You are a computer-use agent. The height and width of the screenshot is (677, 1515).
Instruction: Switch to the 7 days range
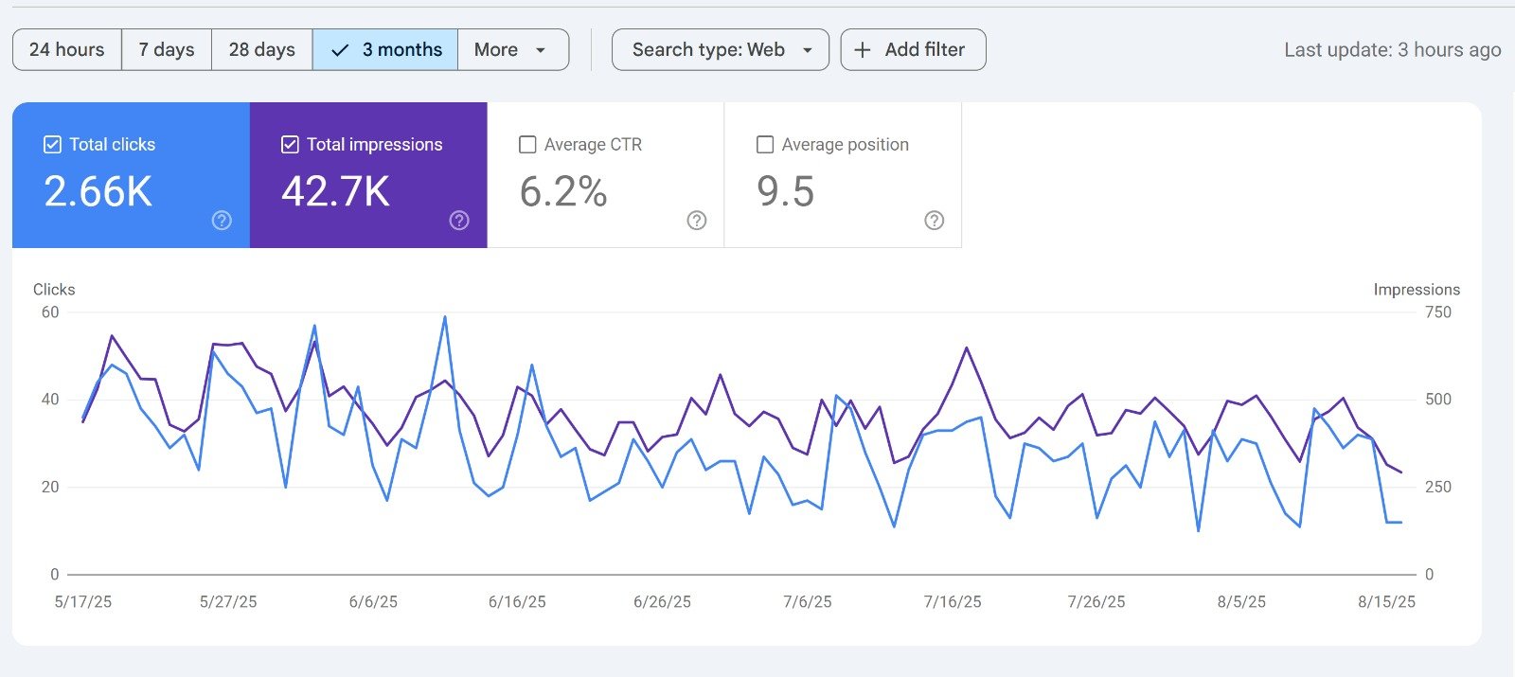(x=167, y=50)
